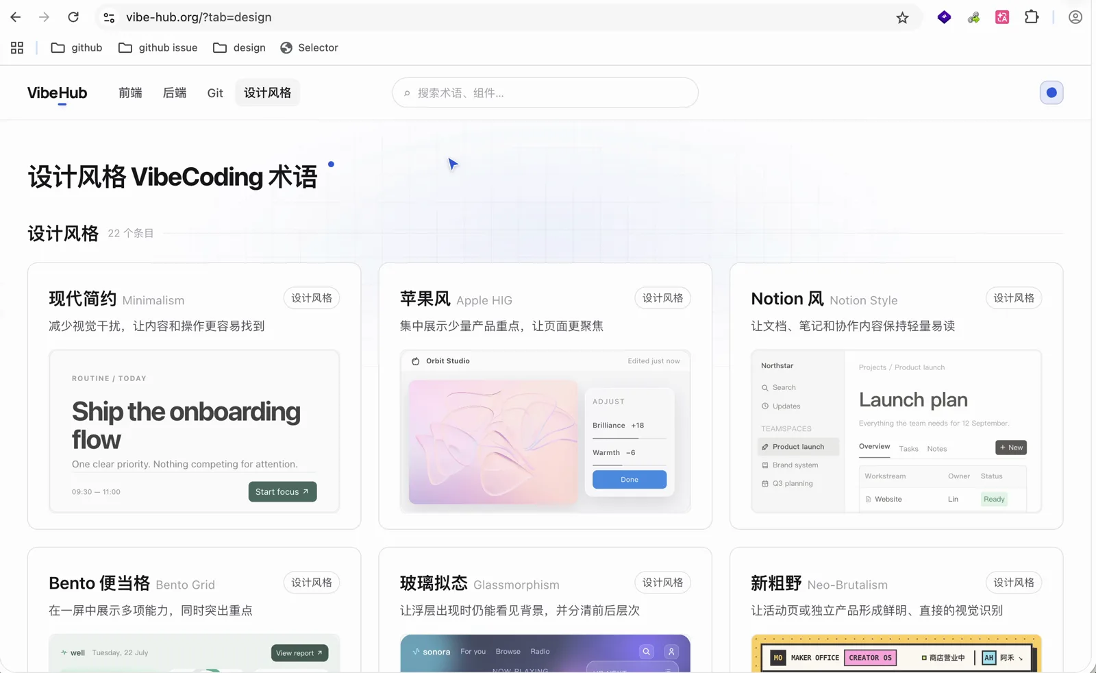Click the 设计风格 tag on Bento card

[x=312, y=583]
